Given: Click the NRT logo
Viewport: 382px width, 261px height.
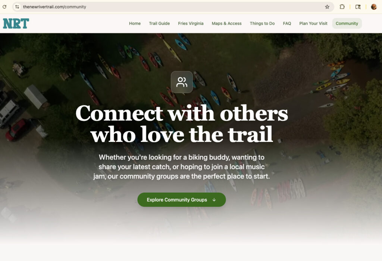Looking at the screenshot, I should pyautogui.click(x=16, y=24).
